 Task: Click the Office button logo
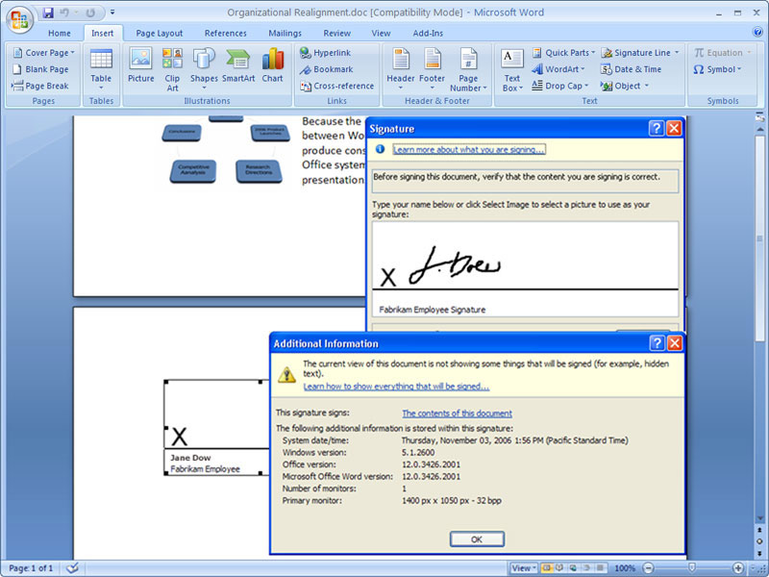[x=19, y=18]
